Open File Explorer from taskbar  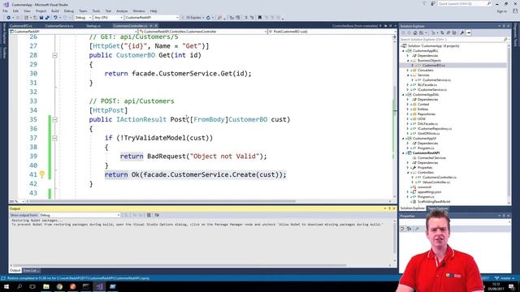pos(46,286)
